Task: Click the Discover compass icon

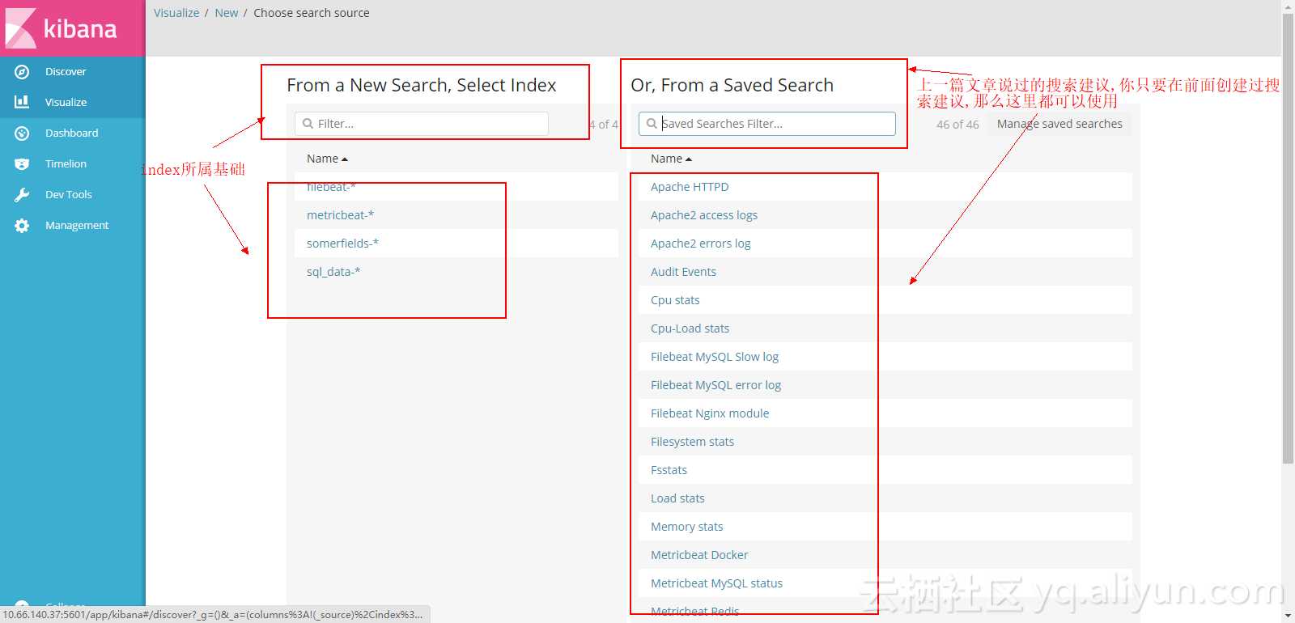Action: click(22, 72)
